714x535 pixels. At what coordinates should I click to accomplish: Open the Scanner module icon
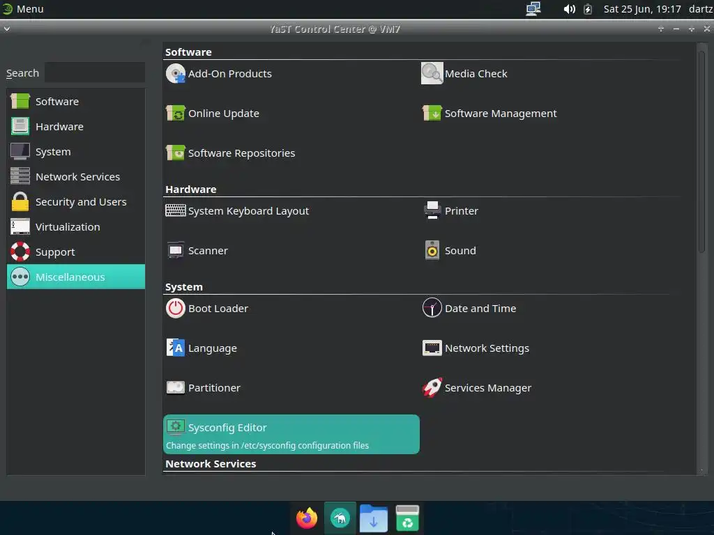point(175,250)
